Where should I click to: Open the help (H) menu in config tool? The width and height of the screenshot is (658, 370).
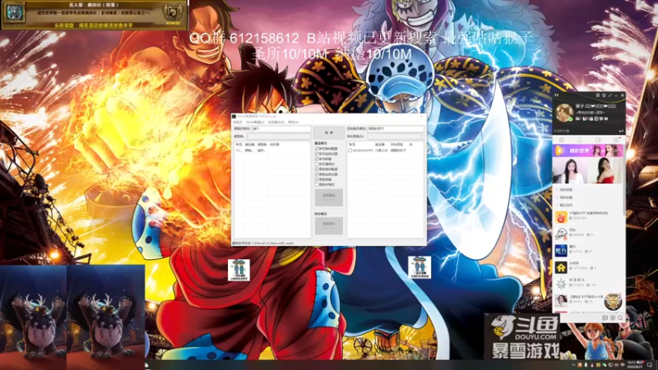pos(294,122)
